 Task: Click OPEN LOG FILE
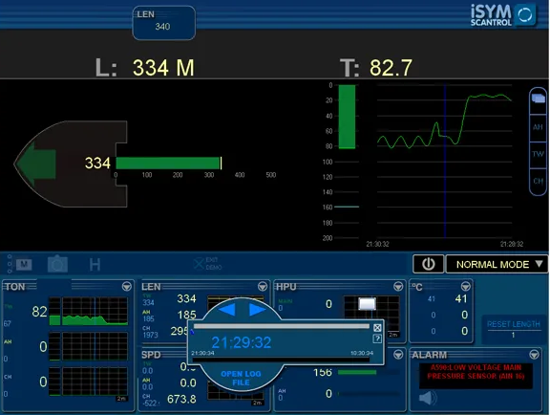241,378
